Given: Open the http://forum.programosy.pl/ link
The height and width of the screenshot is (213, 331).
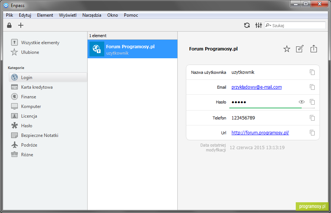Looking at the screenshot, I should [x=260, y=132].
